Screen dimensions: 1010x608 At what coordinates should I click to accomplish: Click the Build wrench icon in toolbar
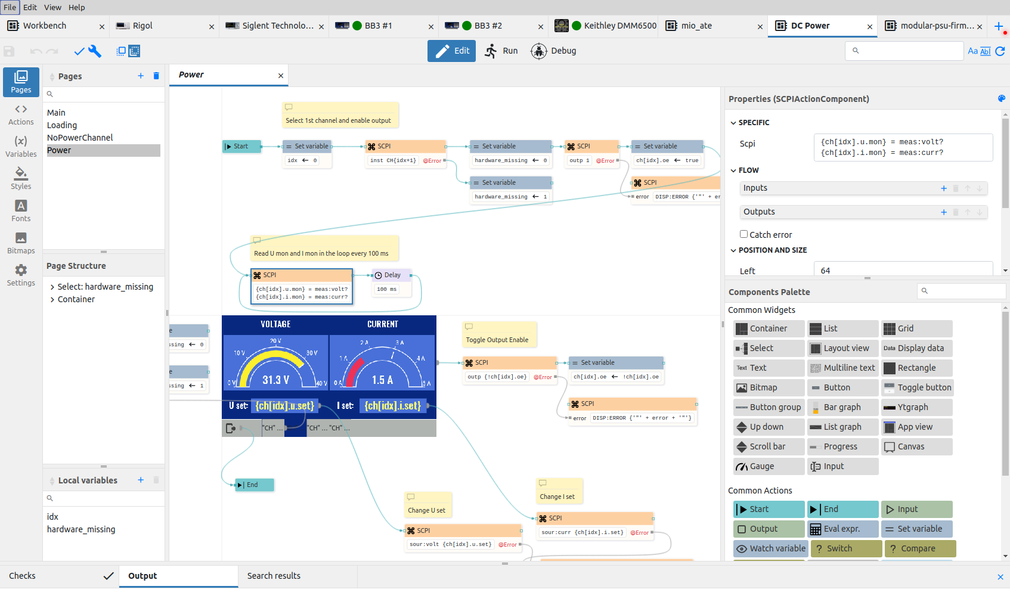pyautogui.click(x=95, y=51)
